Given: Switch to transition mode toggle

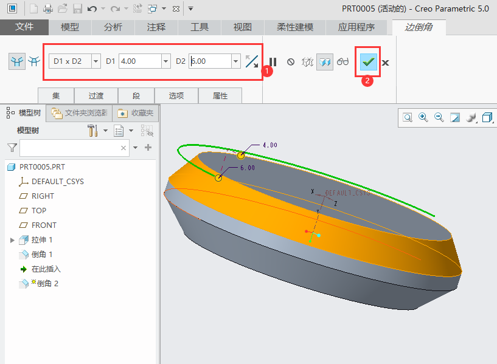Looking at the screenshot, I should coord(34,61).
